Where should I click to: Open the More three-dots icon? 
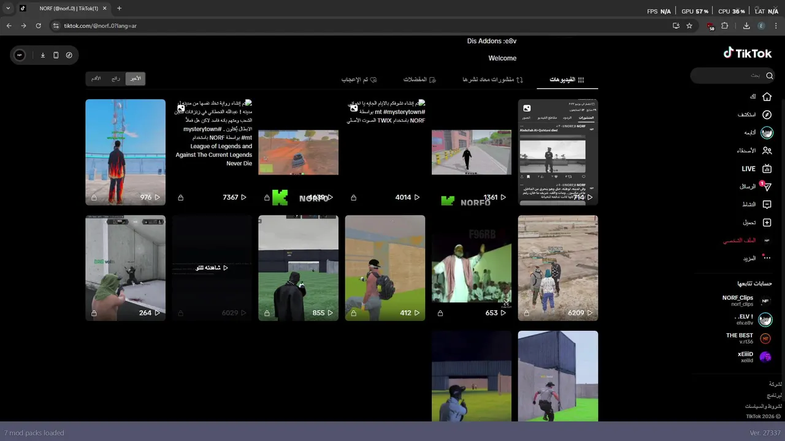[766, 258]
